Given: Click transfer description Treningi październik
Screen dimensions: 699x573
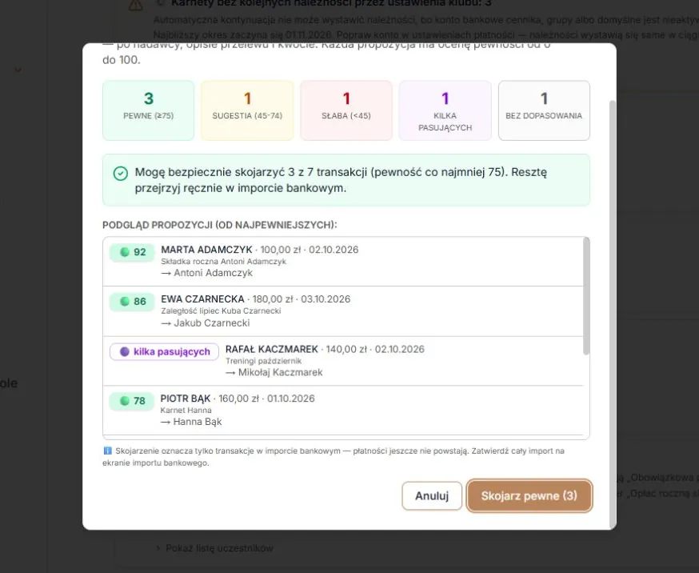Looking at the screenshot, I should pos(263,361).
